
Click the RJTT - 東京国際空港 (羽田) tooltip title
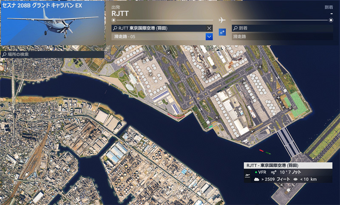tap(288, 166)
